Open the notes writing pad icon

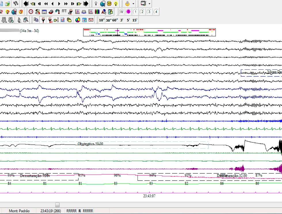tap(110, 12)
